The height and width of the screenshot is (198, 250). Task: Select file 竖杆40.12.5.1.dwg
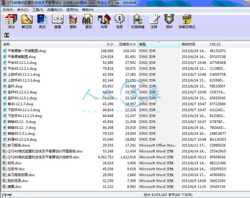pyautogui.click(x=22, y=98)
